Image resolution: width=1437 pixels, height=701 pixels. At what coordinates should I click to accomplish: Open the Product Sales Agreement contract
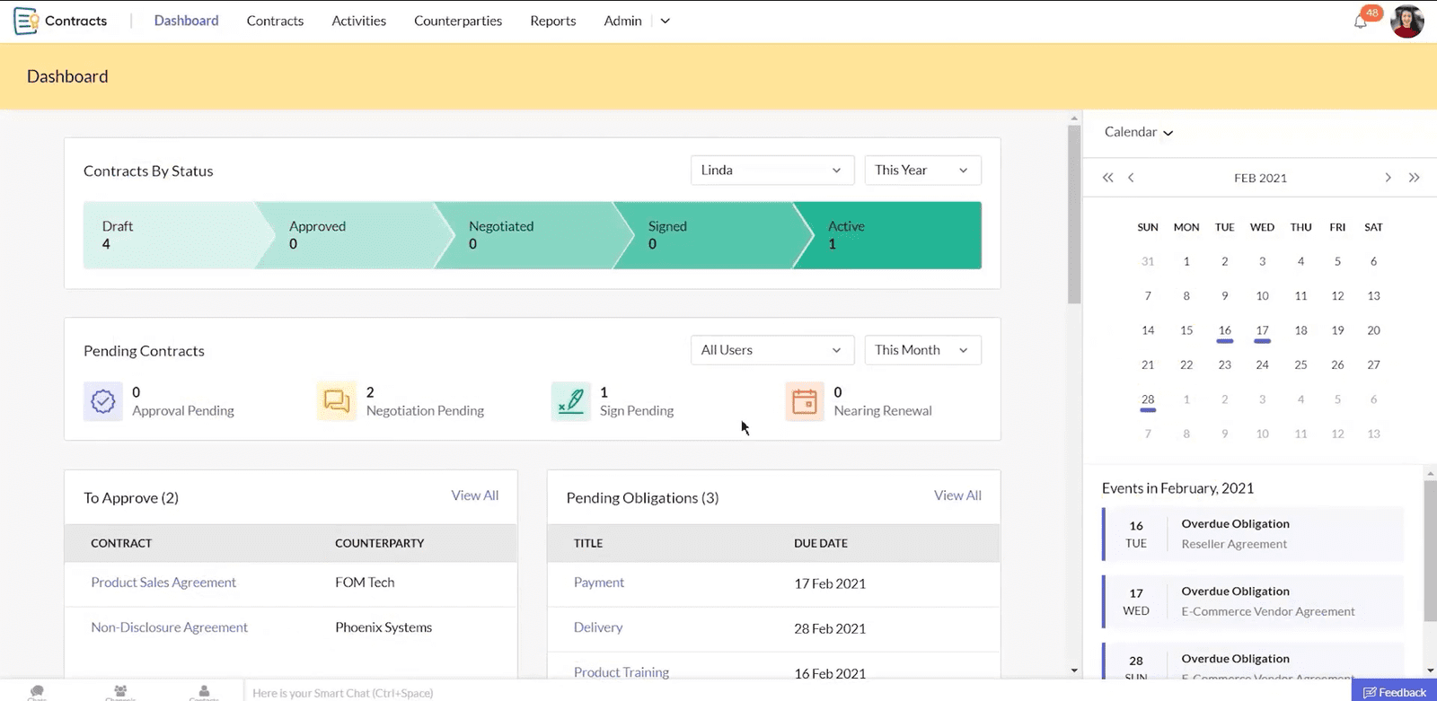tap(163, 583)
